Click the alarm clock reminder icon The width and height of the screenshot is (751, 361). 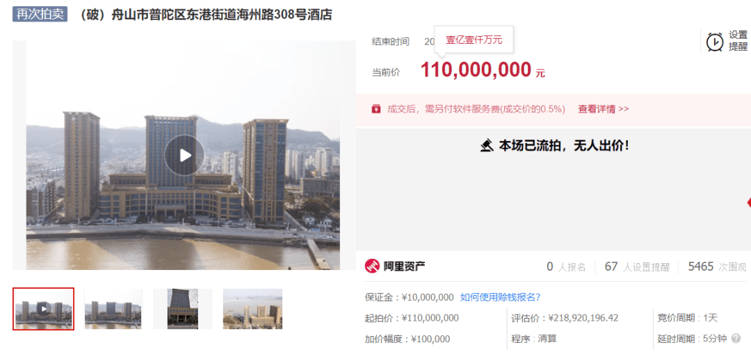(x=715, y=42)
